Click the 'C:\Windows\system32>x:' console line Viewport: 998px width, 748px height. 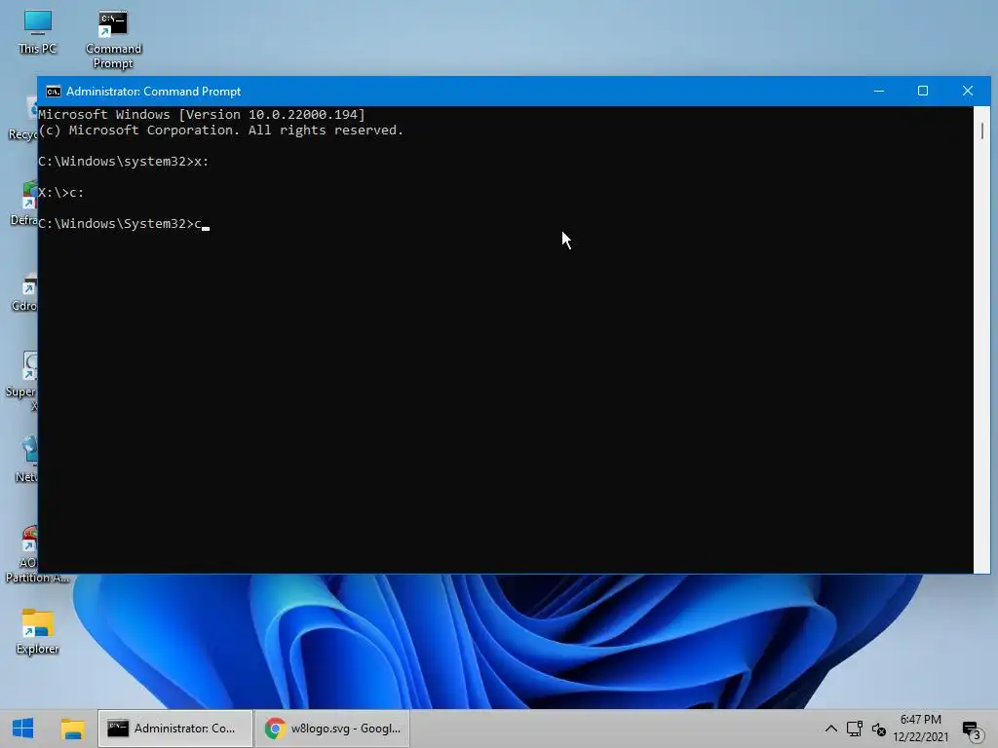(x=124, y=161)
